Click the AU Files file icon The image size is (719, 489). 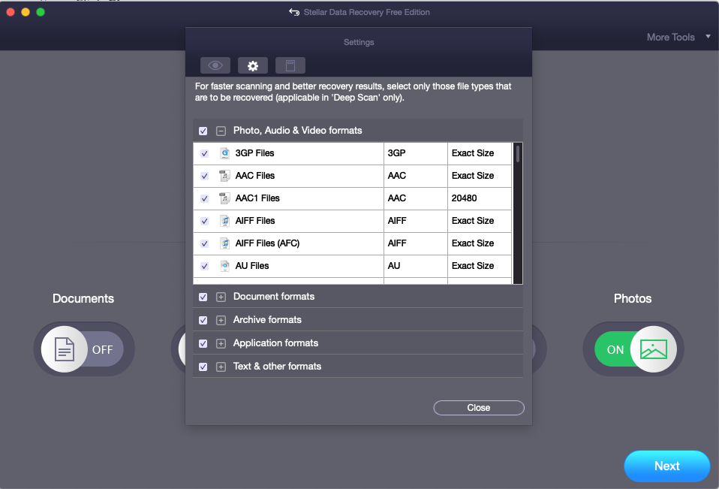coord(224,266)
